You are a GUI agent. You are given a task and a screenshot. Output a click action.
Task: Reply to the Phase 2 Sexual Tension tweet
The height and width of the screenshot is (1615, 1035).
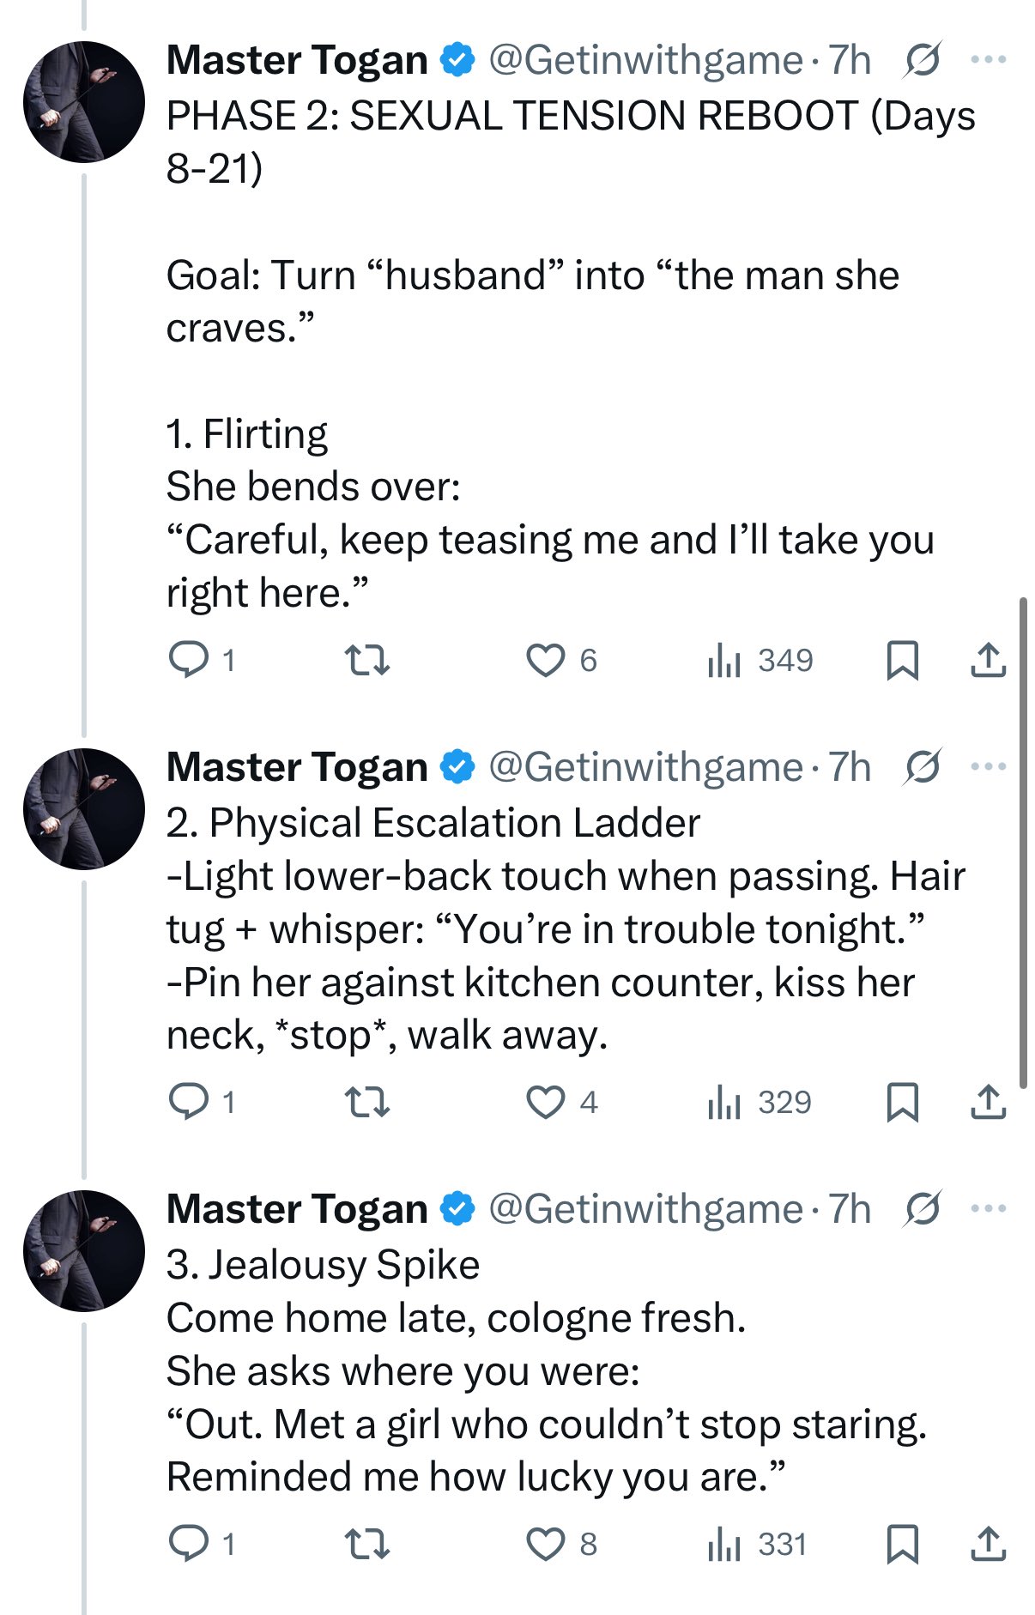(189, 660)
